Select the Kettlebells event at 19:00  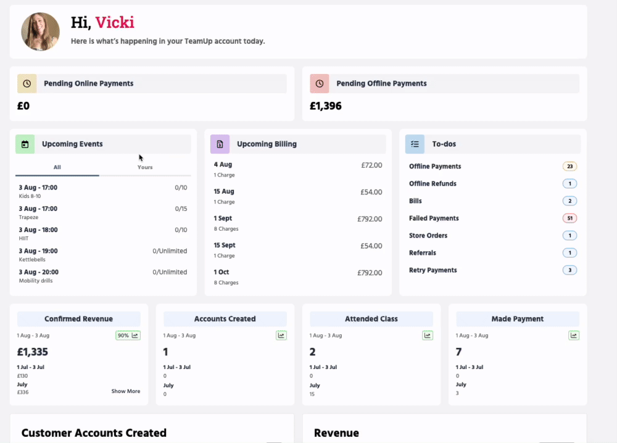click(38, 255)
